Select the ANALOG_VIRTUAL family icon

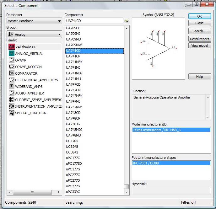pos(12,54)
